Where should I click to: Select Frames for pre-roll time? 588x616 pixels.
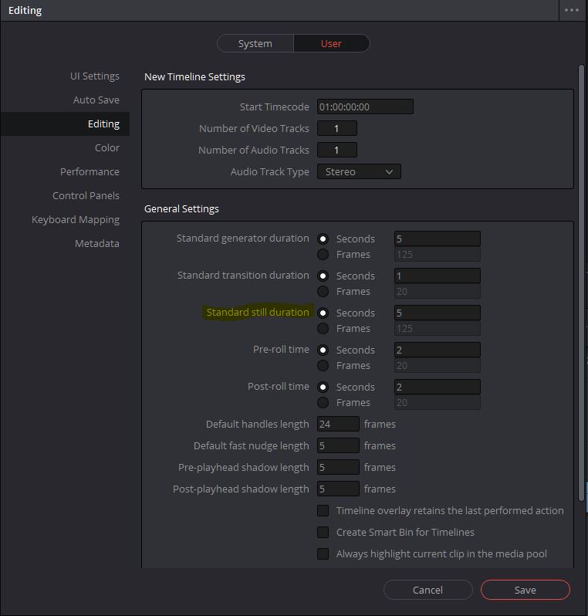click(323, 365)
